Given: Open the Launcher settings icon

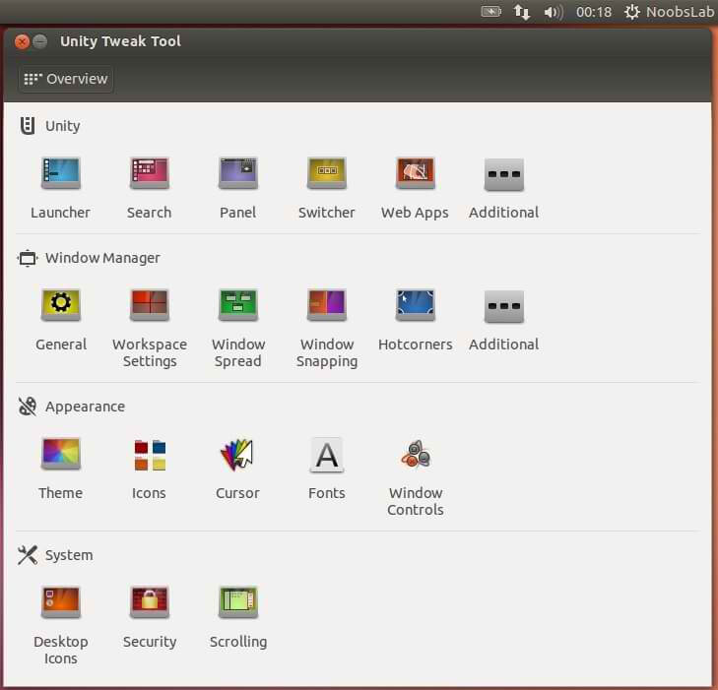Looking at the screenshot, I should coord(60,174).
